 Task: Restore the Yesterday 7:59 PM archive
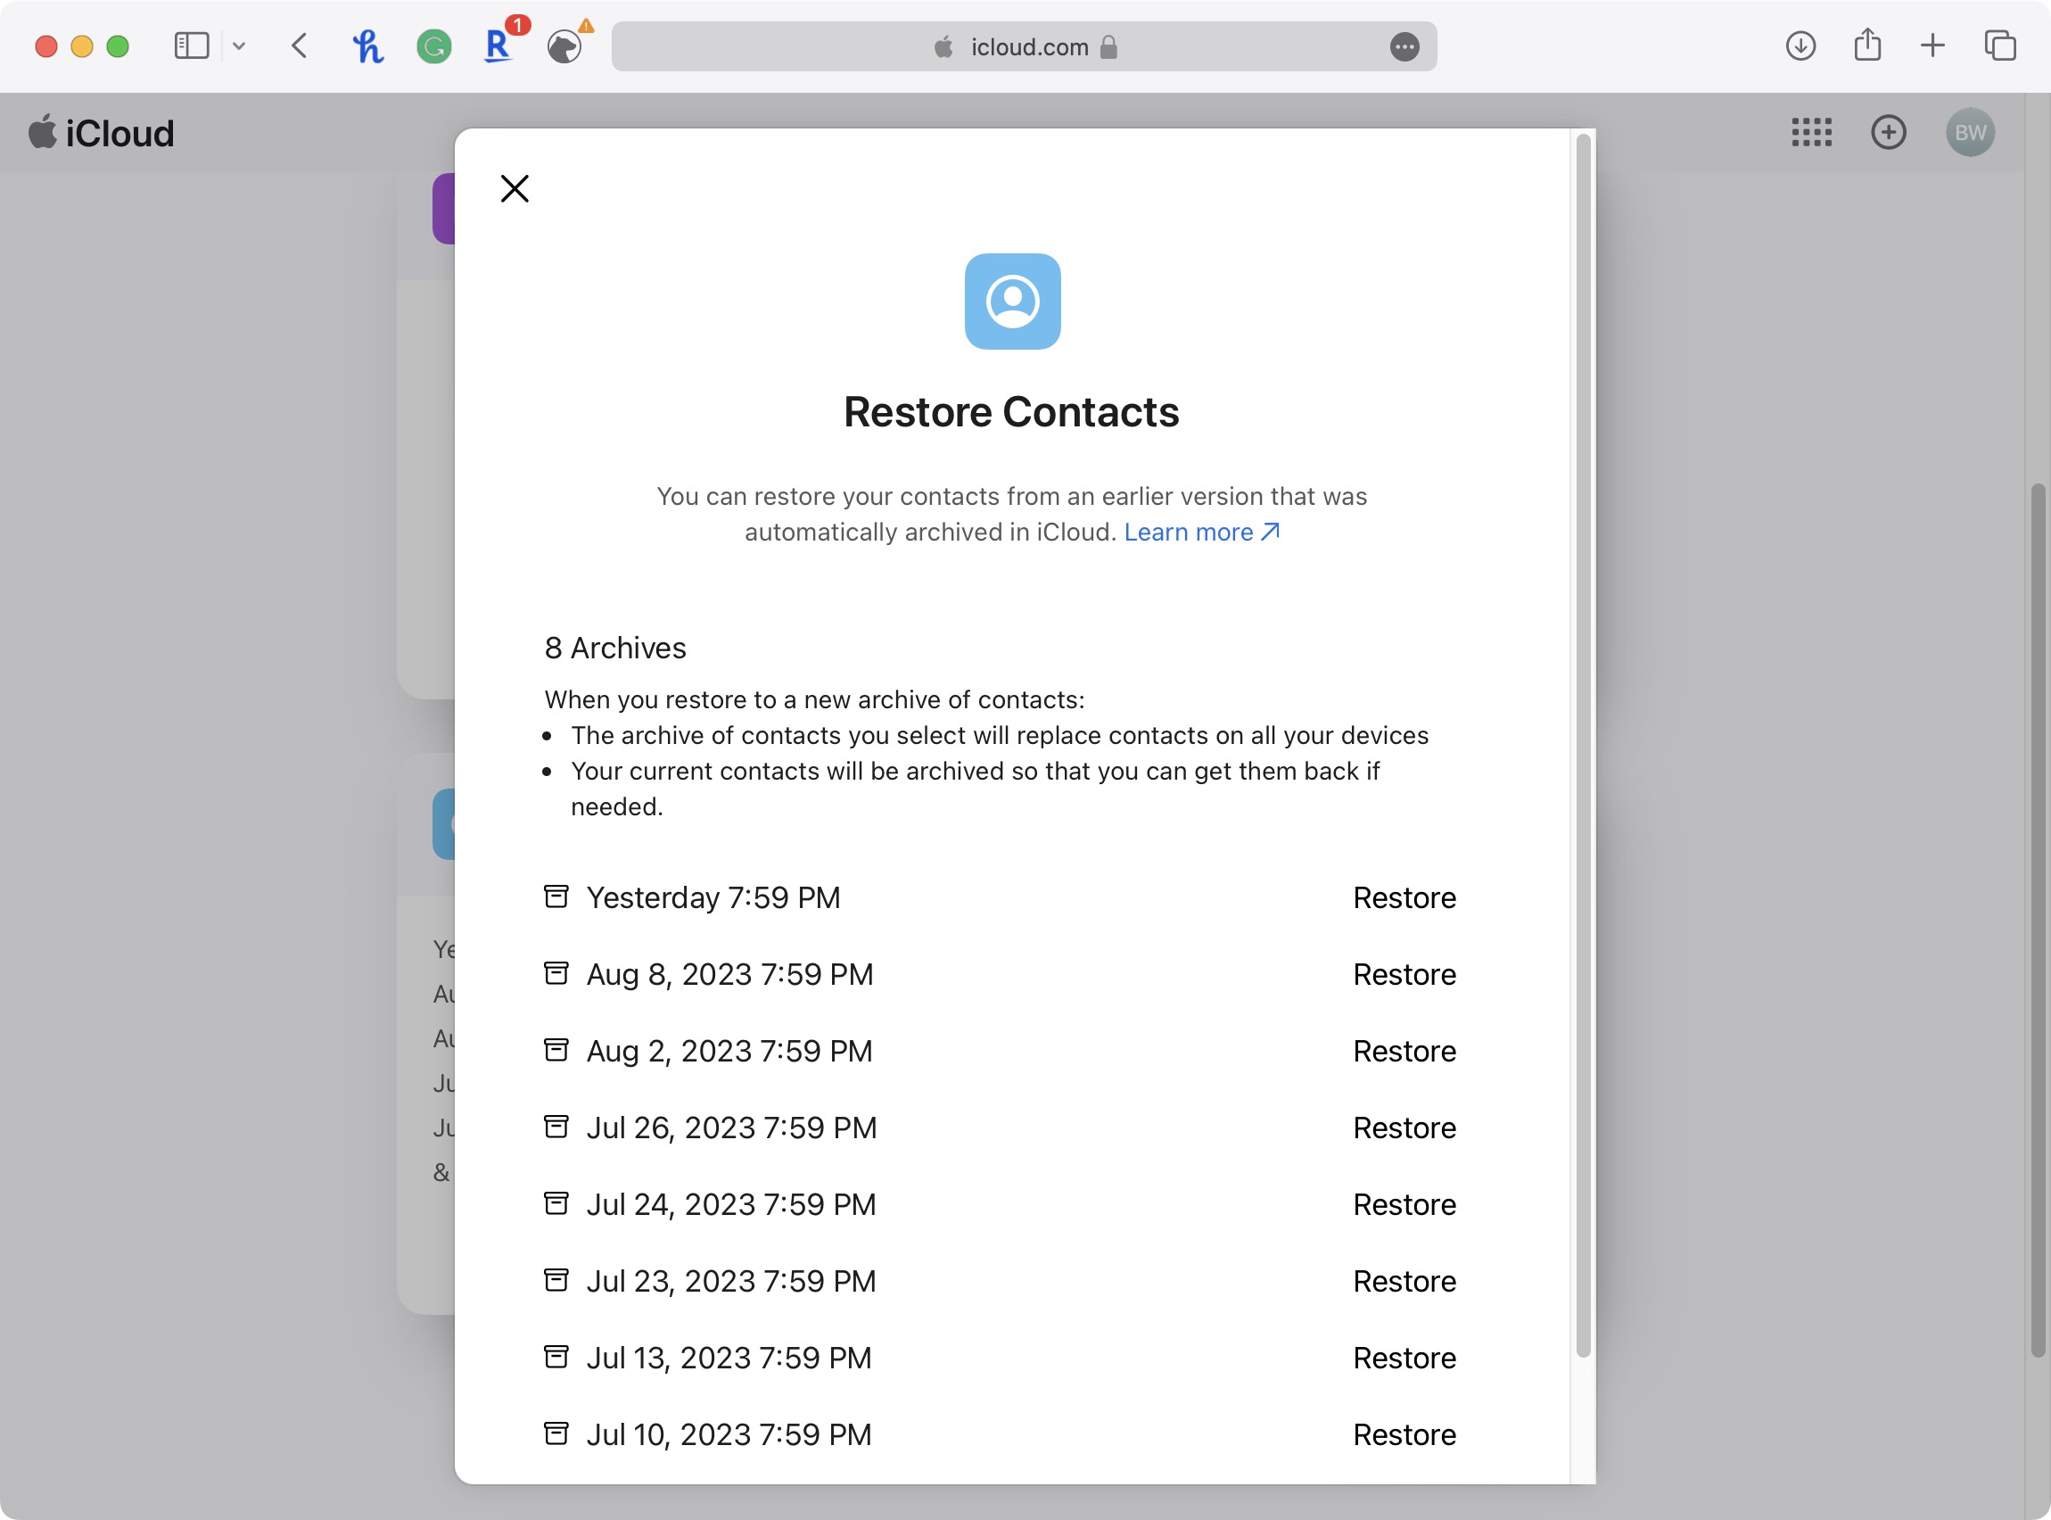(1404, 897)
